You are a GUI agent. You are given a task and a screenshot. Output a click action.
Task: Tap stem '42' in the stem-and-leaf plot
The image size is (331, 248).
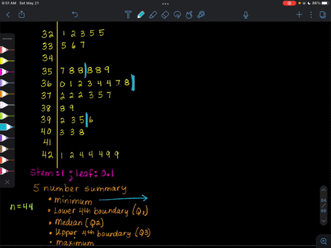48,154
